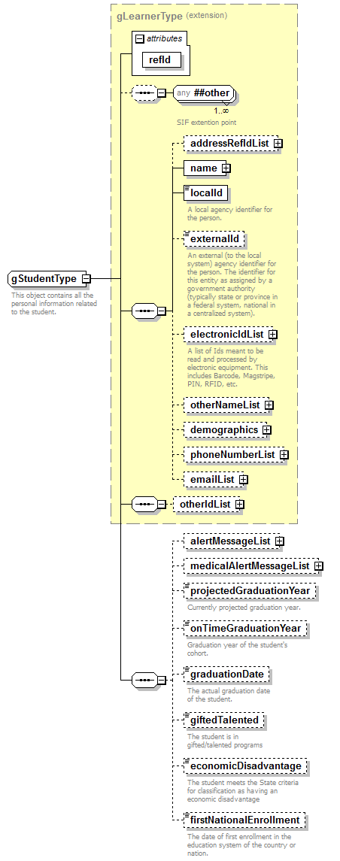Select the economicDisadvantage element
The width and height of the screenshot is (340, 861).
pos(245,766)
